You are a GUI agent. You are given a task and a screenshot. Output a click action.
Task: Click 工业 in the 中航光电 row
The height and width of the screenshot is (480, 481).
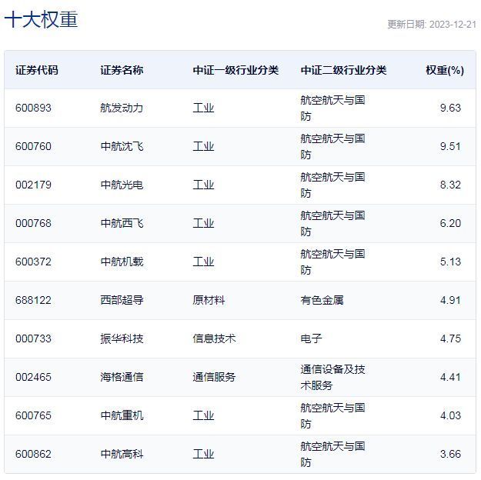point(203,185)
